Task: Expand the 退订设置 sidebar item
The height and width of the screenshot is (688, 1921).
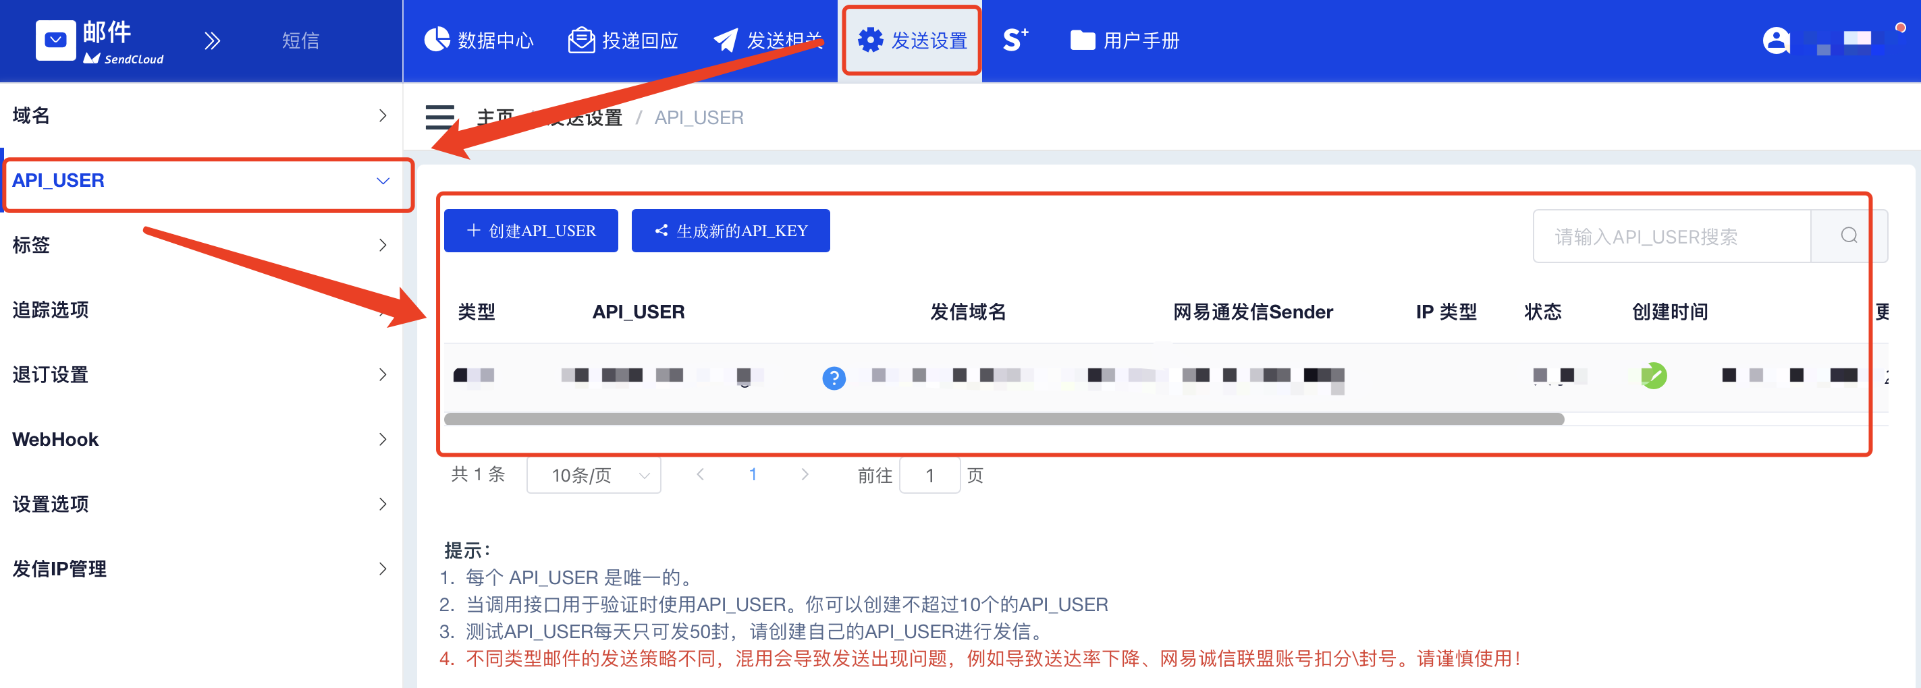Action: pyautogui.click(x=200, y=375)
